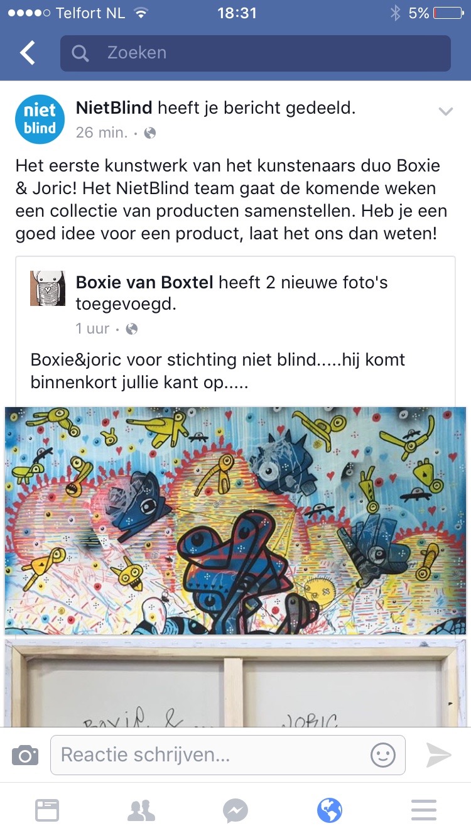
Task: Tap the send arrow icon
Action: [x=438, y=754]
